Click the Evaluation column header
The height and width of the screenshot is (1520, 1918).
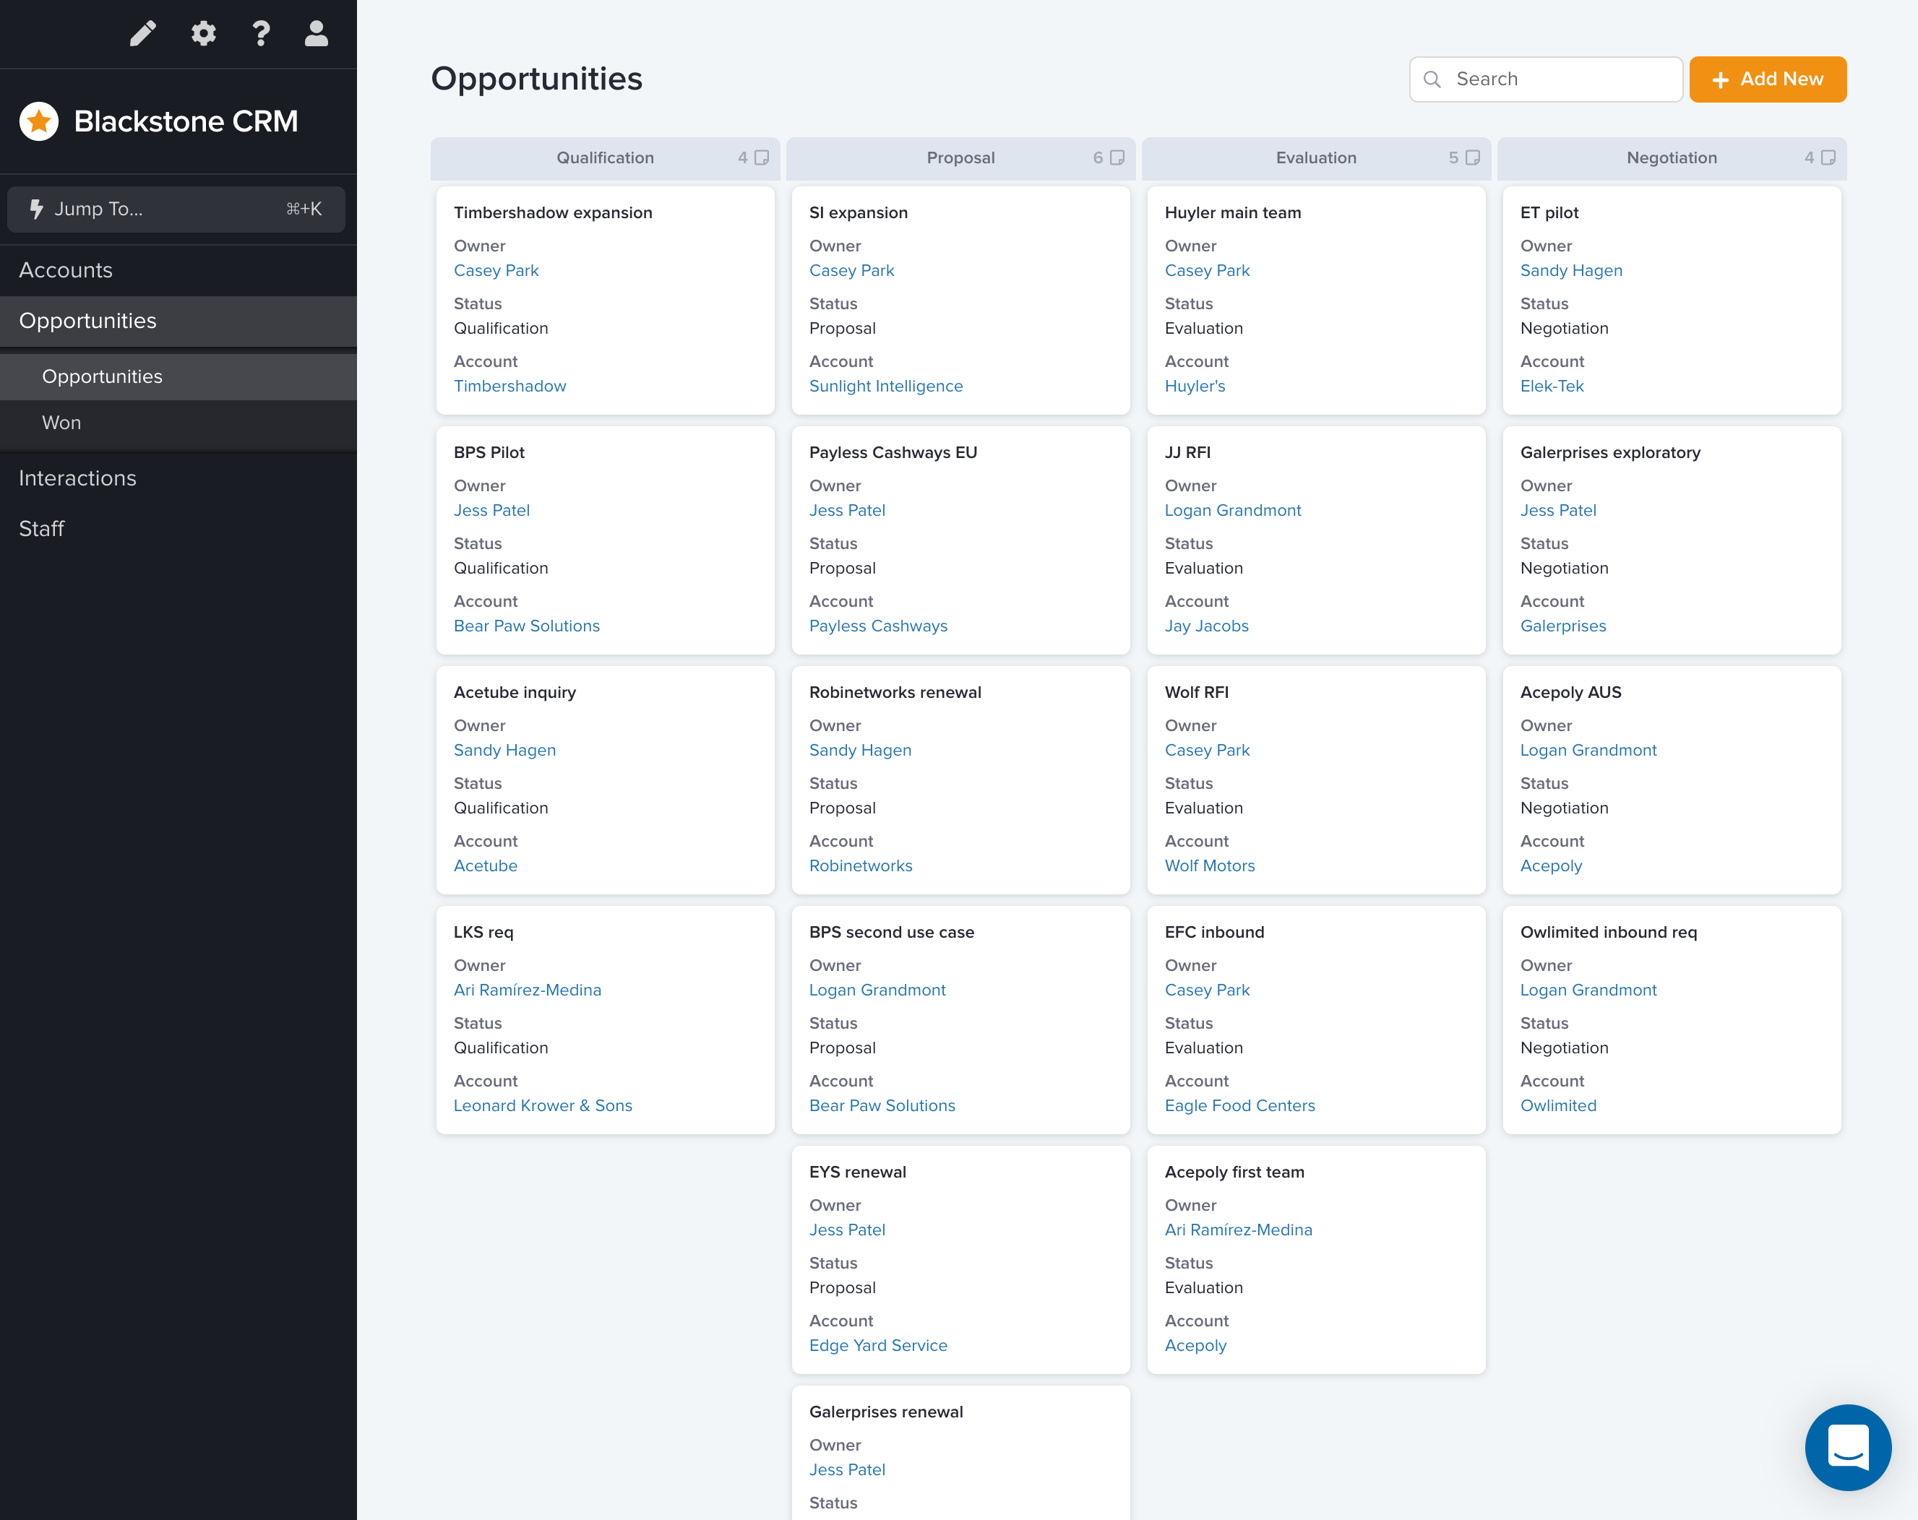point(1316,157)
